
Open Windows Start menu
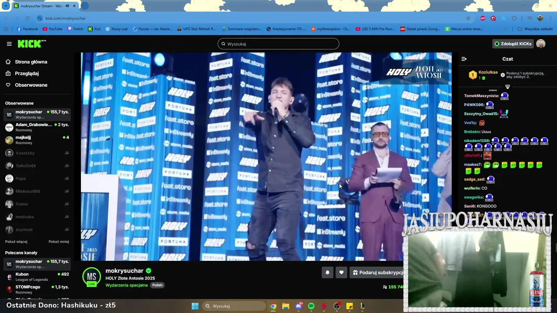pyautogui.click(x=195, y=306)
